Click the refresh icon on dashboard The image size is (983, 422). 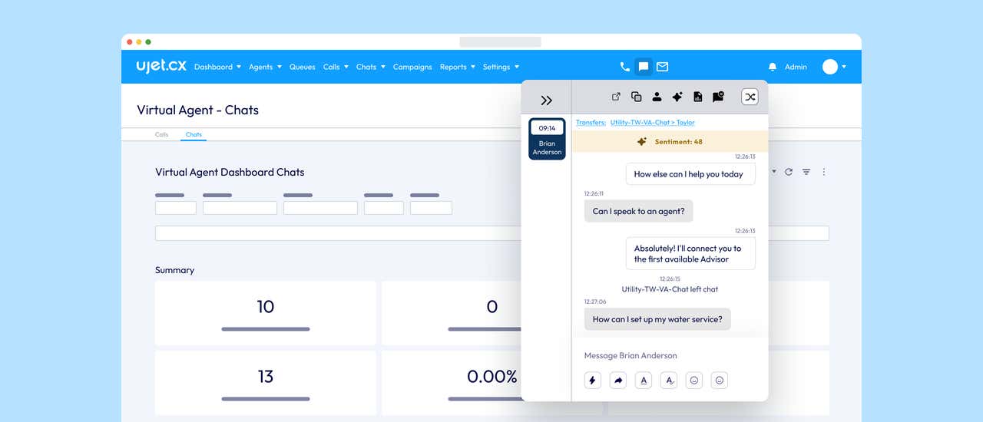(x=788, y=172)
